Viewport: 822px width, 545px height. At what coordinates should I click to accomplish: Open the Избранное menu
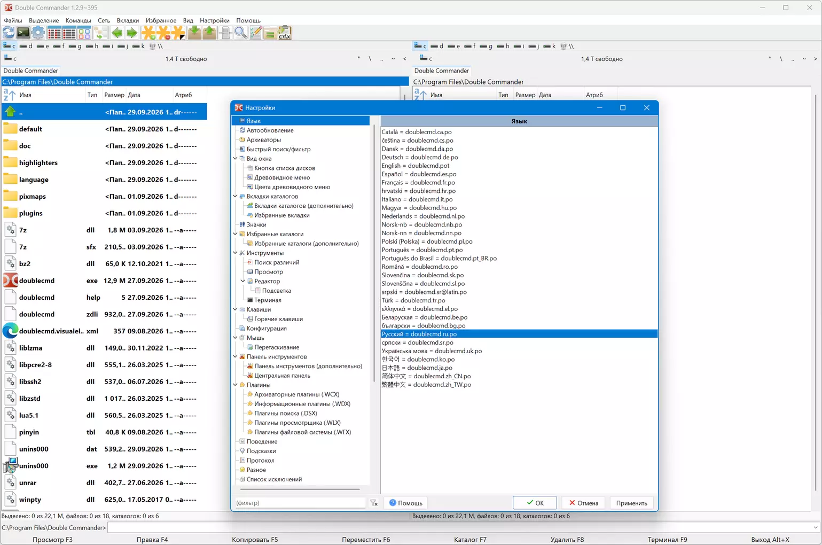click(x=161, y=20)
